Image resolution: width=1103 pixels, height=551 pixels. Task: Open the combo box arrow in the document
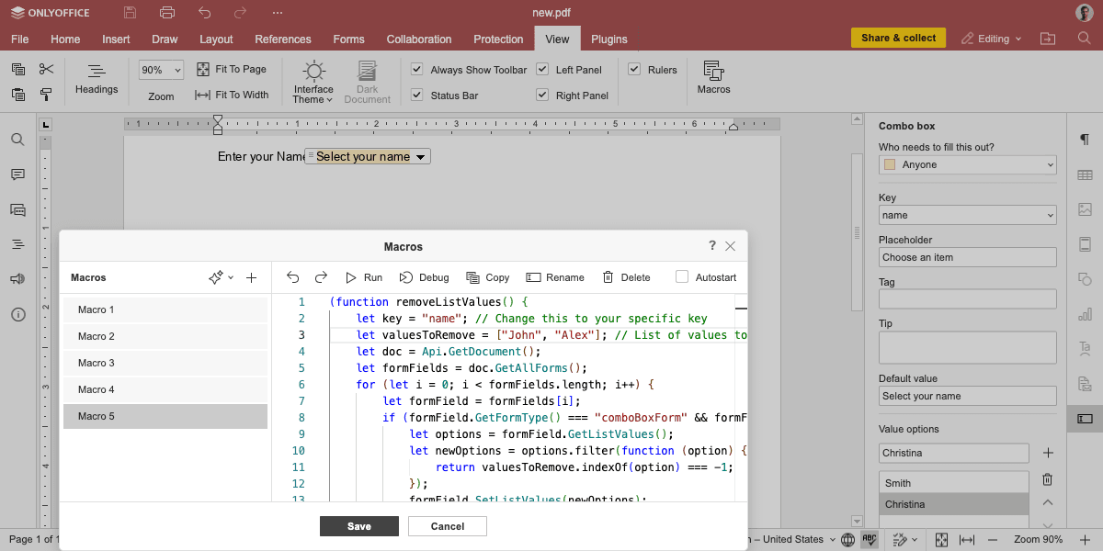[x=420, y=157]
